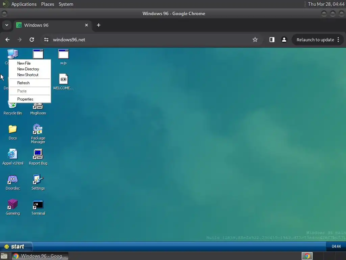Choose New Shortcut from context menu

tap(30, 75)
